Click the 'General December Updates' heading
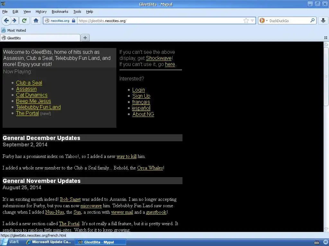The width and height of the screenshot is (329, 246). tap(41, 138)
